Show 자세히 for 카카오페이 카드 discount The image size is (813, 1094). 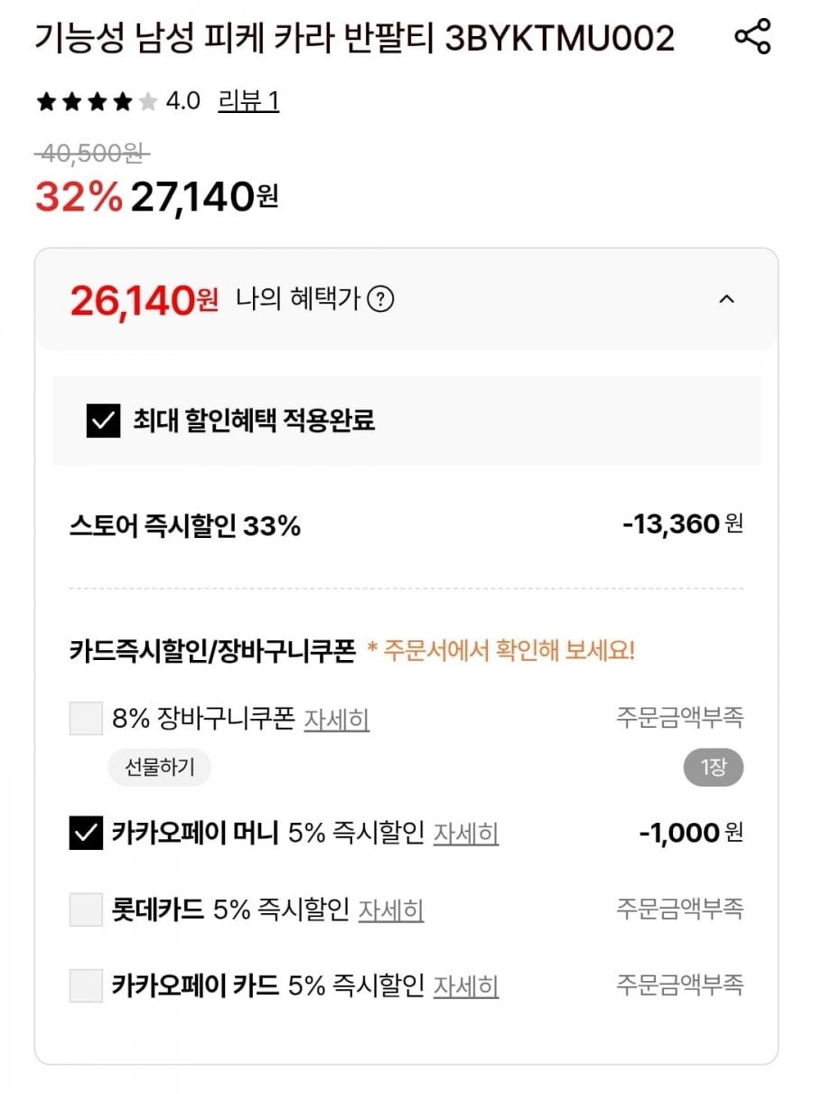[x=465, y=985]
